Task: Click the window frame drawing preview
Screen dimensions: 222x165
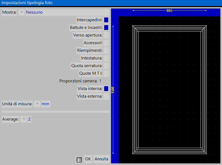Action: click(169, 90)
